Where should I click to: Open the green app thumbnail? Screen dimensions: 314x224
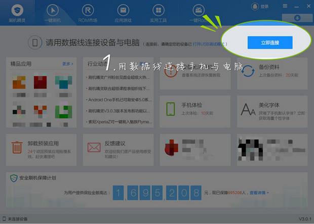(63, 112)
